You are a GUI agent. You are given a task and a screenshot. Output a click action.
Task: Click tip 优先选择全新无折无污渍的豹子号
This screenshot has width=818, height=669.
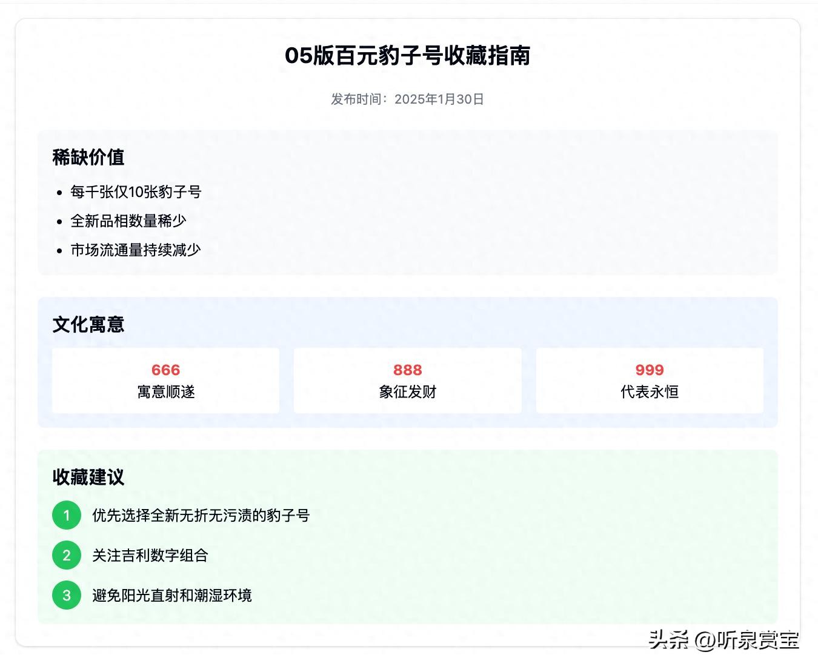[201, 516]
